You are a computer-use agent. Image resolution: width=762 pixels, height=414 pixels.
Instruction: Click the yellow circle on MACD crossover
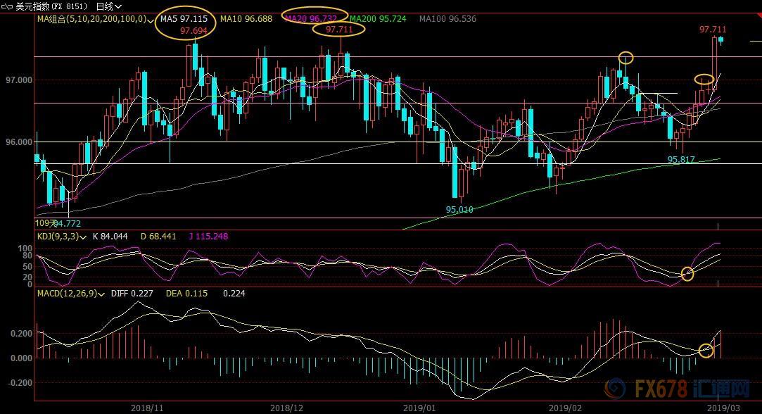point(706,350)
